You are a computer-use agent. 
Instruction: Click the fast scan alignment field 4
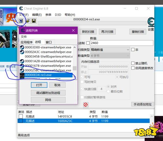(101, 89)
